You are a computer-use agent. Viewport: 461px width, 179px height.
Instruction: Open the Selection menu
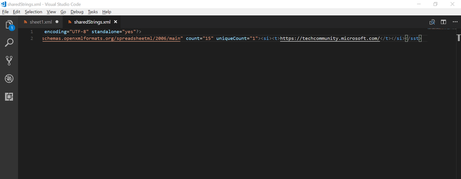pos(34,12)
